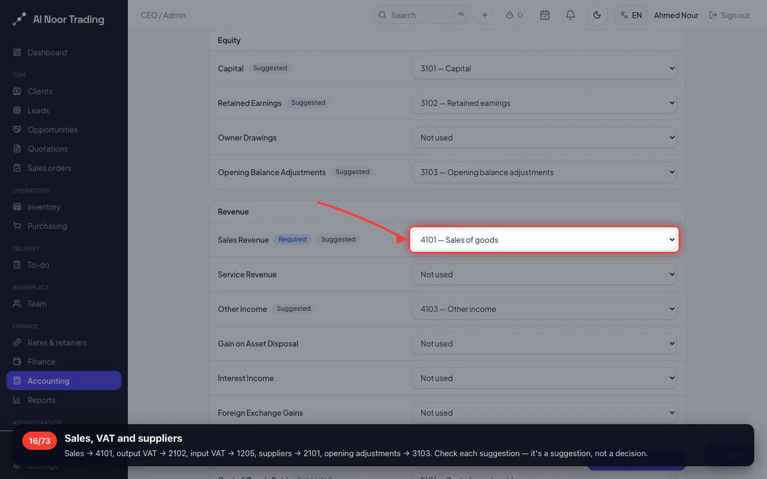Viewport: 767px width, 479px height.
Task: Click the Required badge on Sales Revenue
Action: coord(292,240)
